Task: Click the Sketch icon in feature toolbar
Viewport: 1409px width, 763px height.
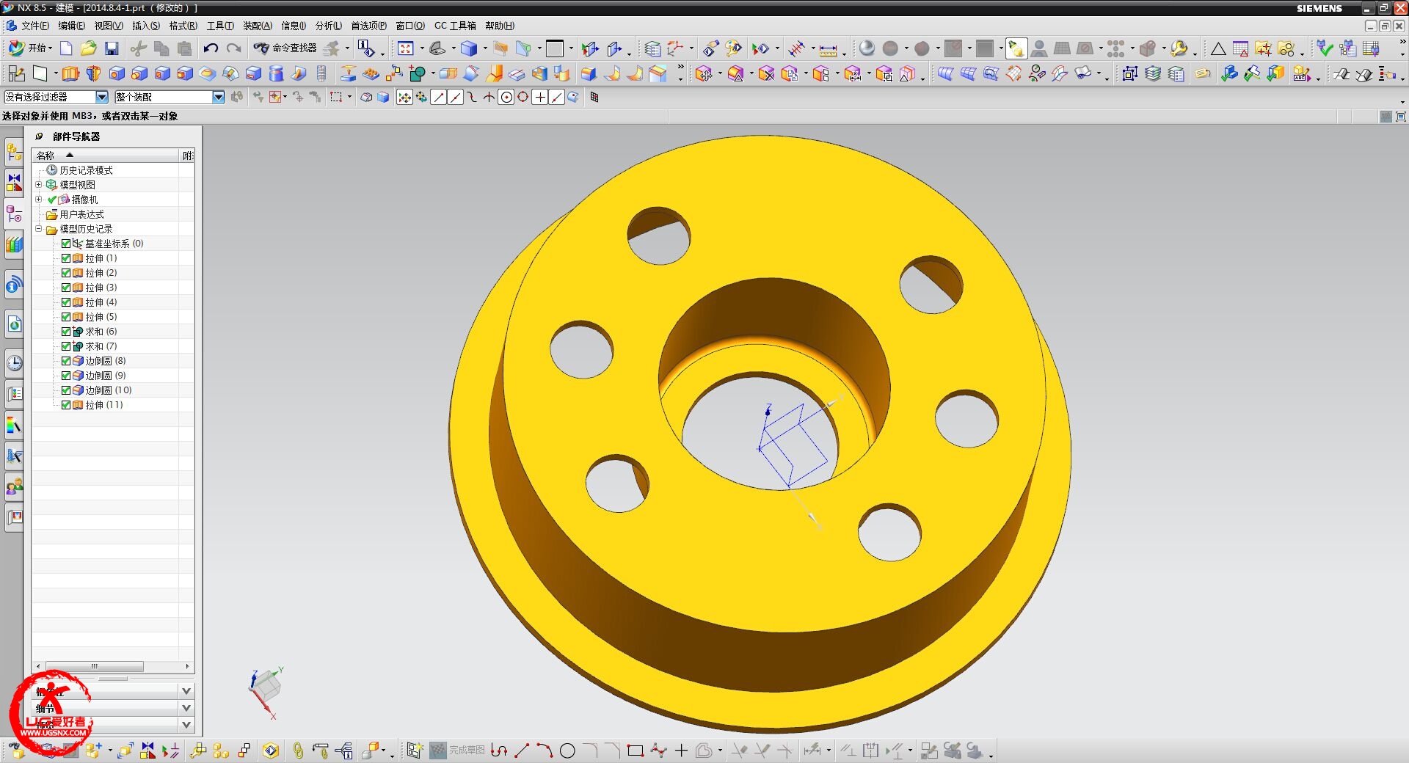Action: tap(17, 73)
